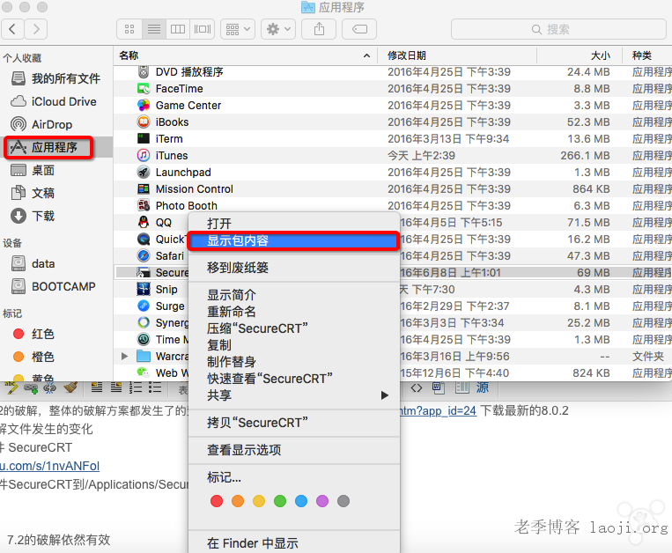This screenshot has height=553, width=672.
Task: Go forward with the Finder forward arrow
Action: pyautogui.click(x=36, y=29)
